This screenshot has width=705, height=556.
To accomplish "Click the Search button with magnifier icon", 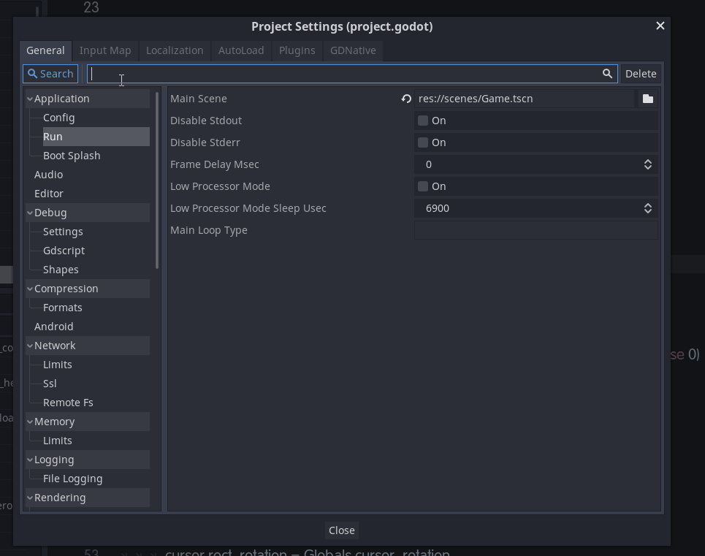I will 50,73.
